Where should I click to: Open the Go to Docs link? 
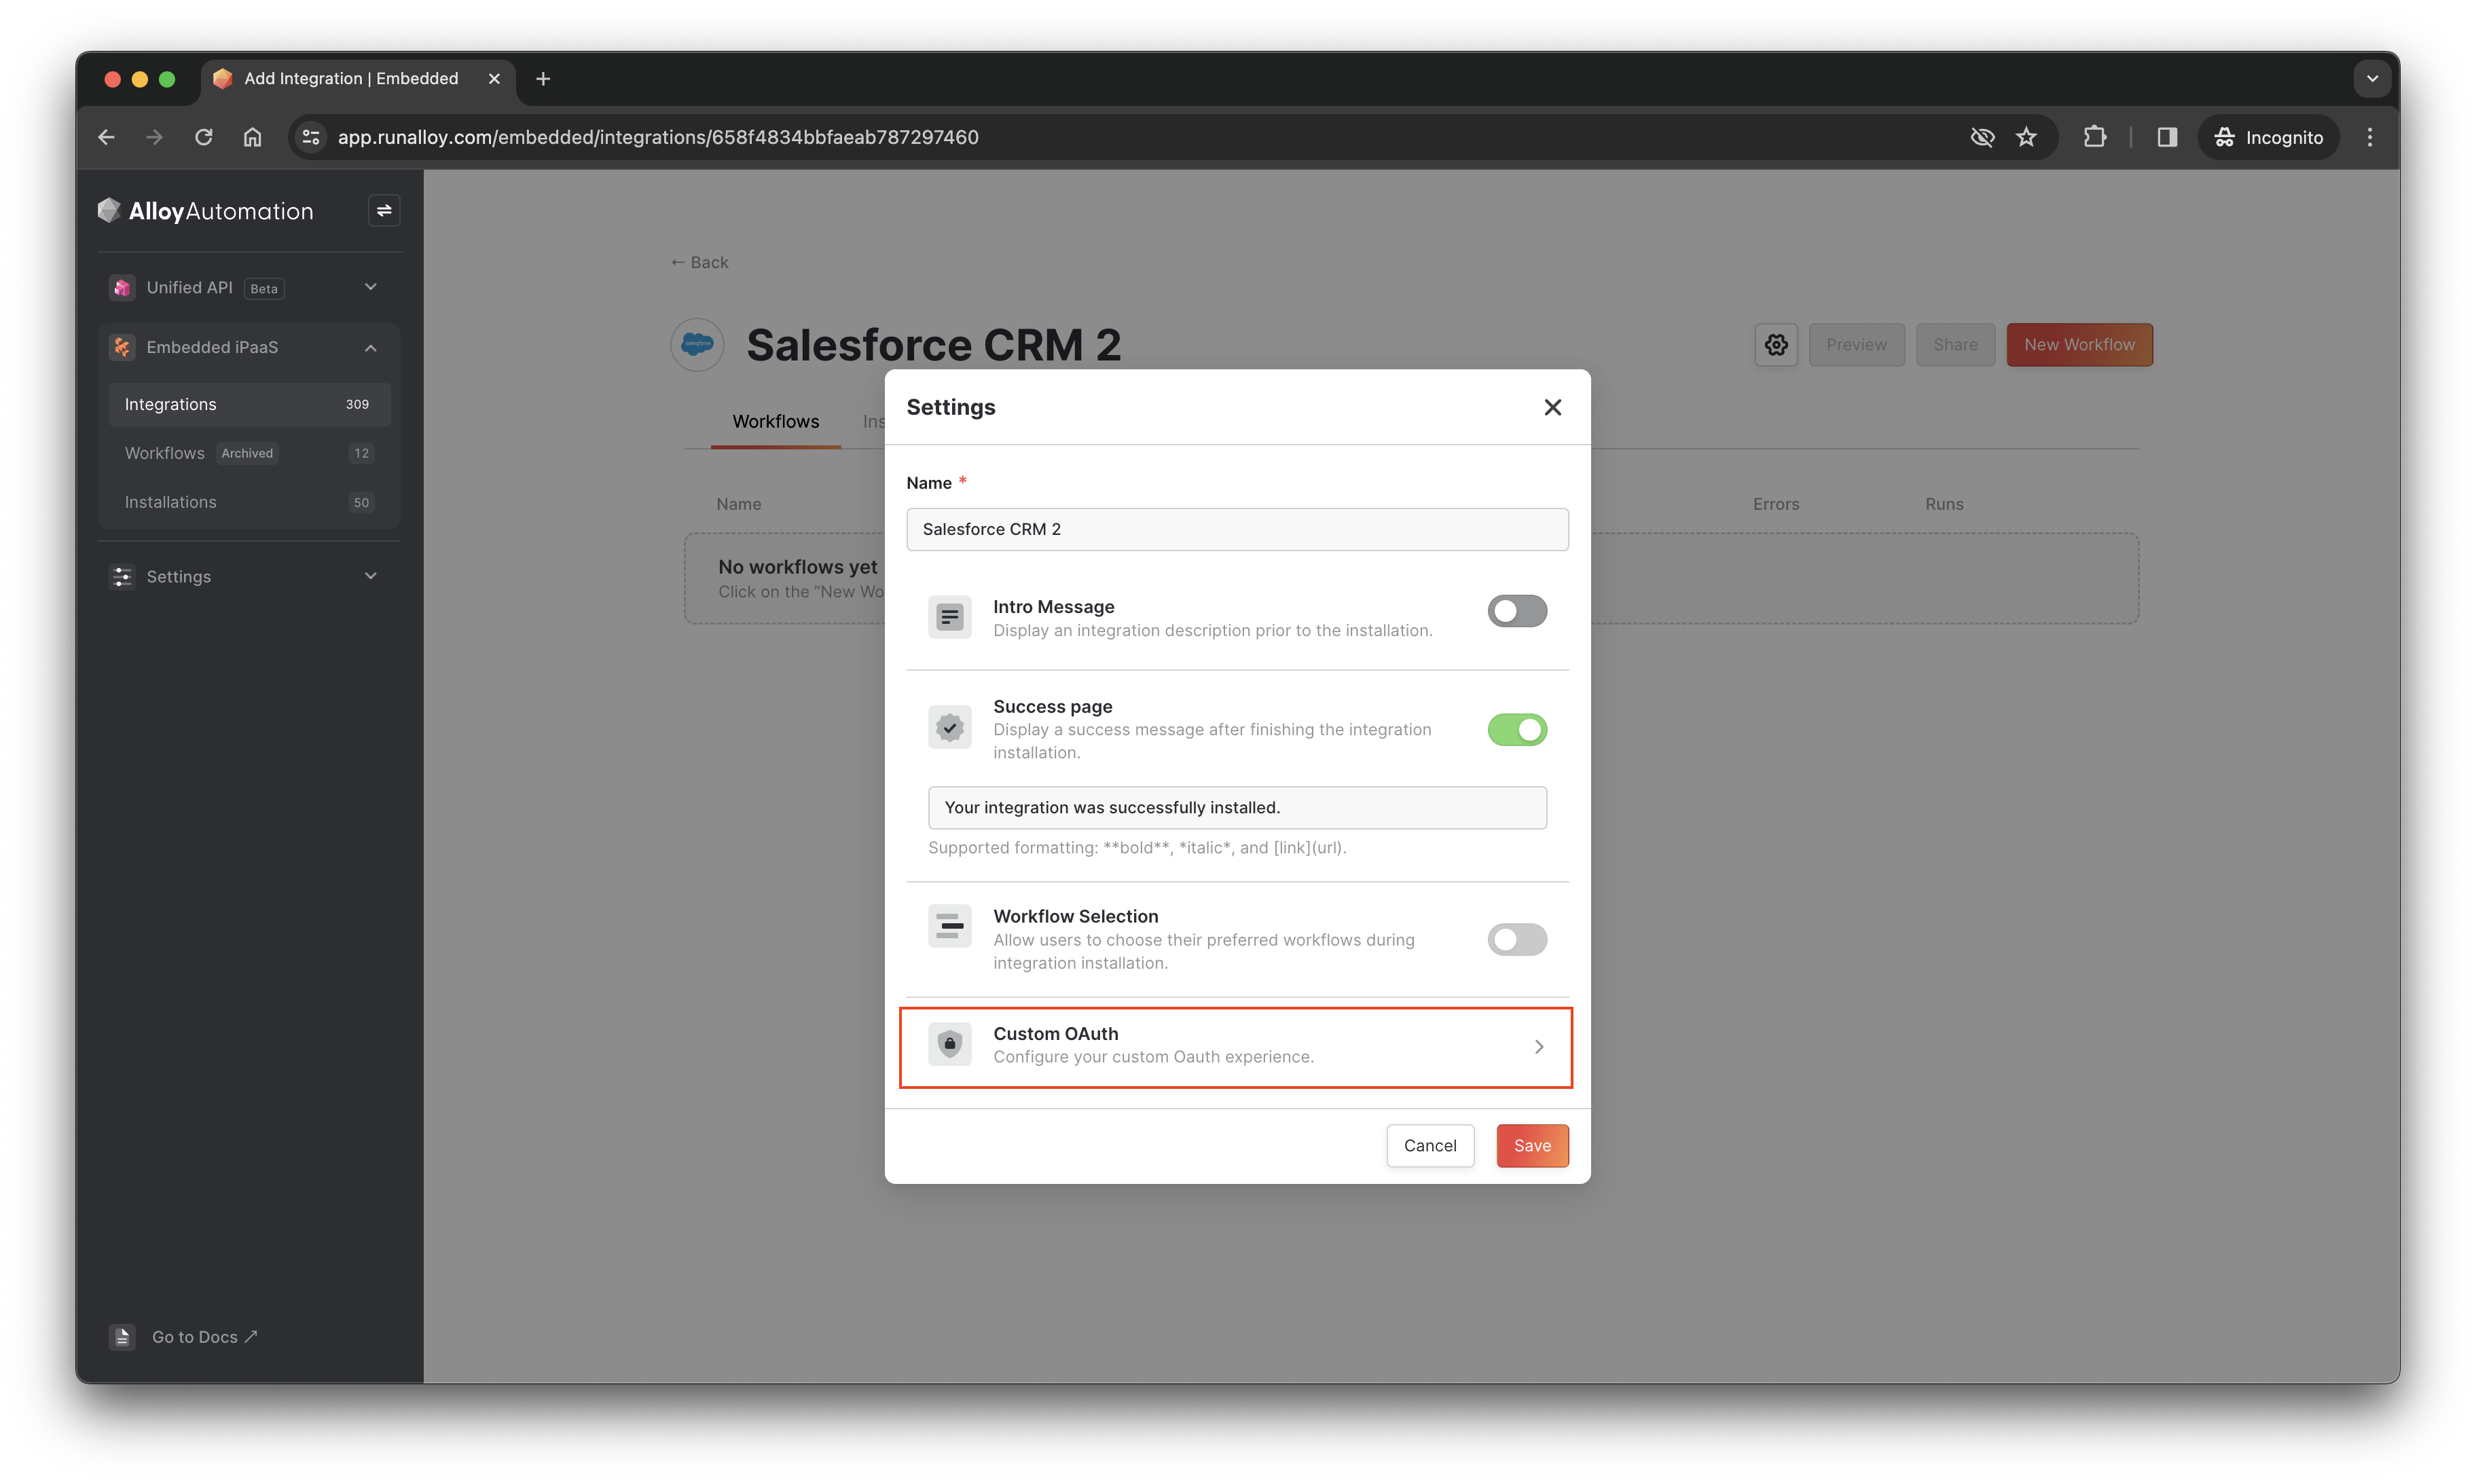coord(204,1337)
